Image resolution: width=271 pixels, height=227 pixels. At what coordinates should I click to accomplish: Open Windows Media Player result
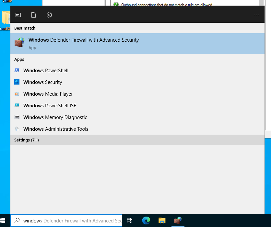[x=137, y=94]
